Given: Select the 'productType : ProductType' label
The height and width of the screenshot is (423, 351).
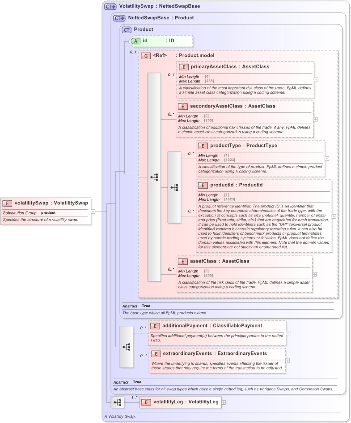Looking at the screenshot, I should click(x=244, y=146).
